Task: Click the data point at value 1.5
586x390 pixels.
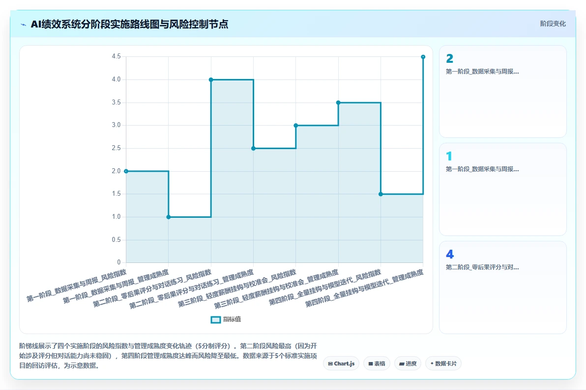Action: pyautogui.click(x=381, y=194)
